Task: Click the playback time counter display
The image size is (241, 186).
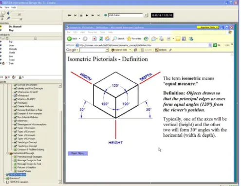Action: click(162, 15)
